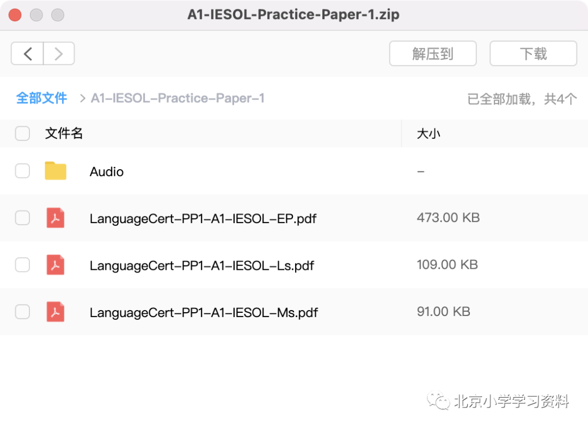Mark the checkbox for LanguageCert-PP1-A1-IESOL-Ms.pdf

coord(22,312)
